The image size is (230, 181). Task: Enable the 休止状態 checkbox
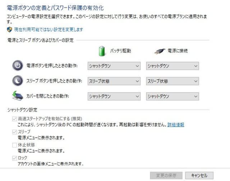point(14,145)
